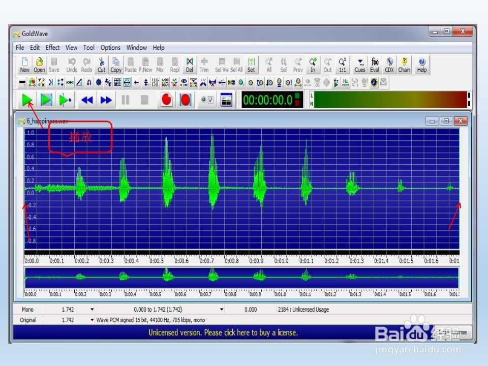Click the Help toolbar icon
The image size is (488, 366).
click(422, 65)
